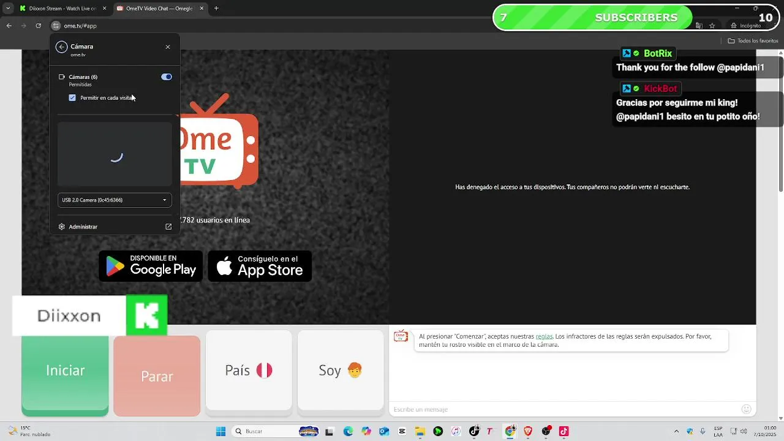
Task: Open 'Todos los favoritos' bookmarks folder
Action: 753,41
